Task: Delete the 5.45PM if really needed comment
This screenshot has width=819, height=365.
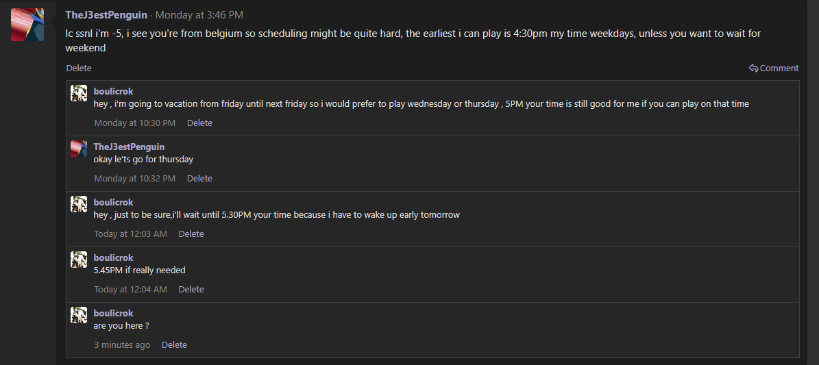Action: coord(191,289)
